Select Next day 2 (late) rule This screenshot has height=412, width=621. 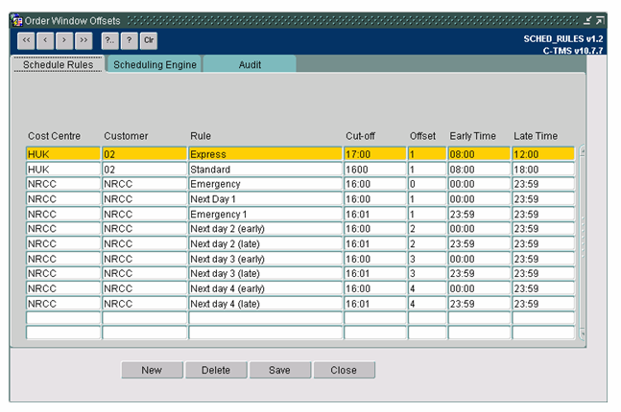pyautogui.click(x=265, y=243)
